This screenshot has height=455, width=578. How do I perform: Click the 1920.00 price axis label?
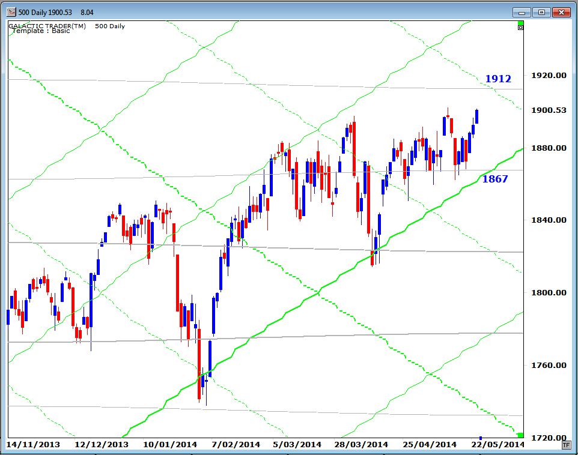point(549,76)
